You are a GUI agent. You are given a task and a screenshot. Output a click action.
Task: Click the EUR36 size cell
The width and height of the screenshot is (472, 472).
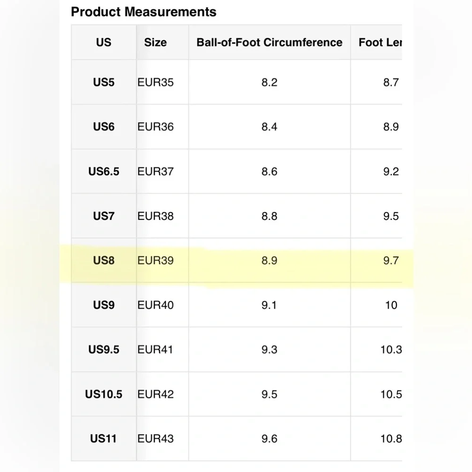click(155, 127)
